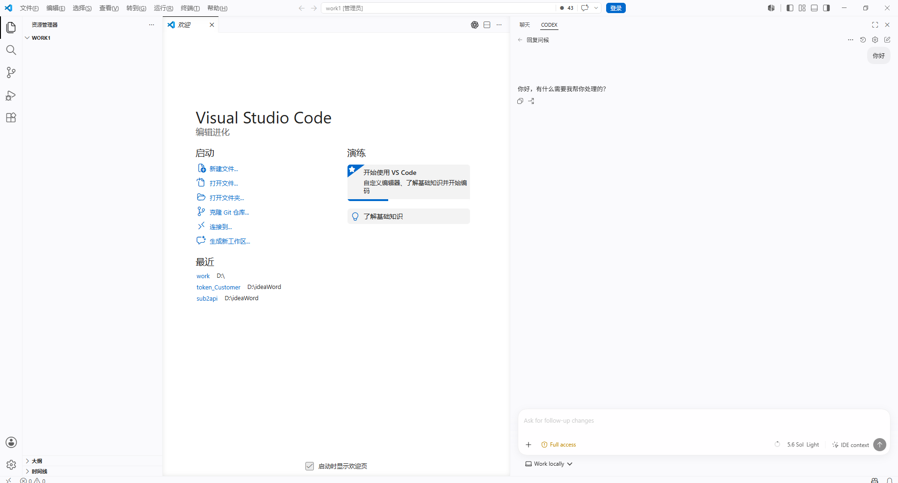Click the colored agent icon in title bar
The height and width of the screenshot is (483, 898).
771,8
